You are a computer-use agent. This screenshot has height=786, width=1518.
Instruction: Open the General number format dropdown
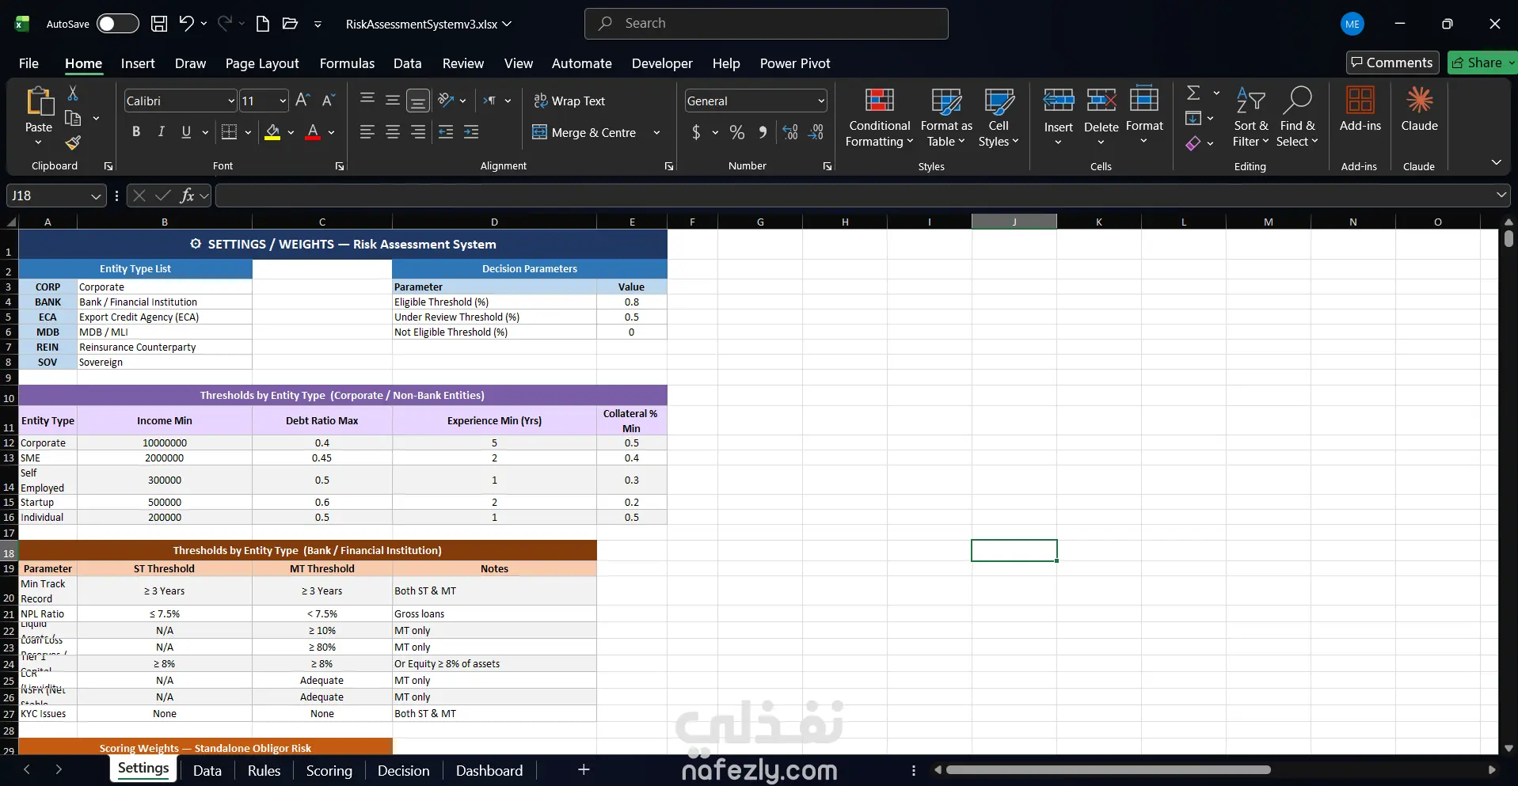click(x=821, y=101)
